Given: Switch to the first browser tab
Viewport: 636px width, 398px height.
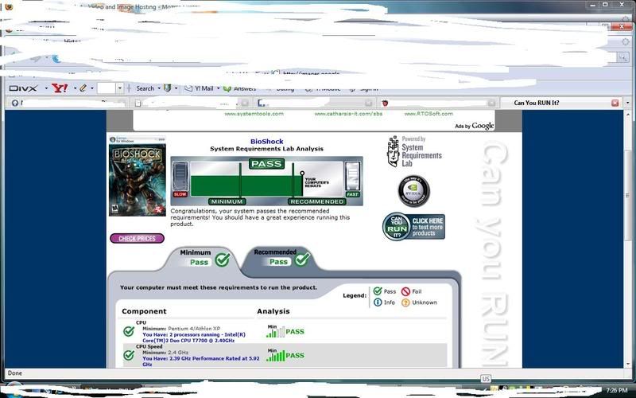Looking at the screenshot, I should [x=68, y=103].
